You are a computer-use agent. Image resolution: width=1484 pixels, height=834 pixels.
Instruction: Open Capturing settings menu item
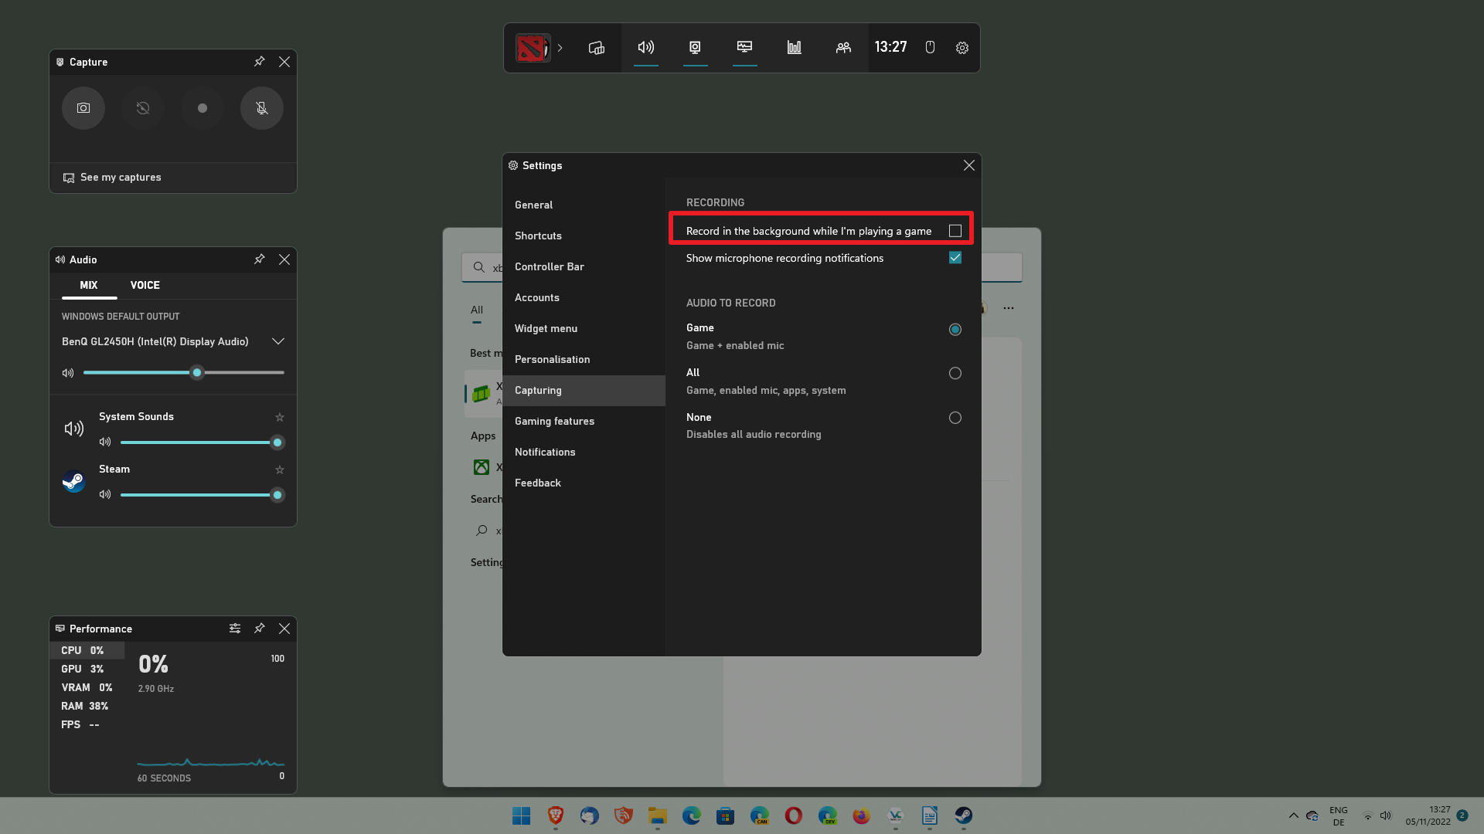coord(538,389)
